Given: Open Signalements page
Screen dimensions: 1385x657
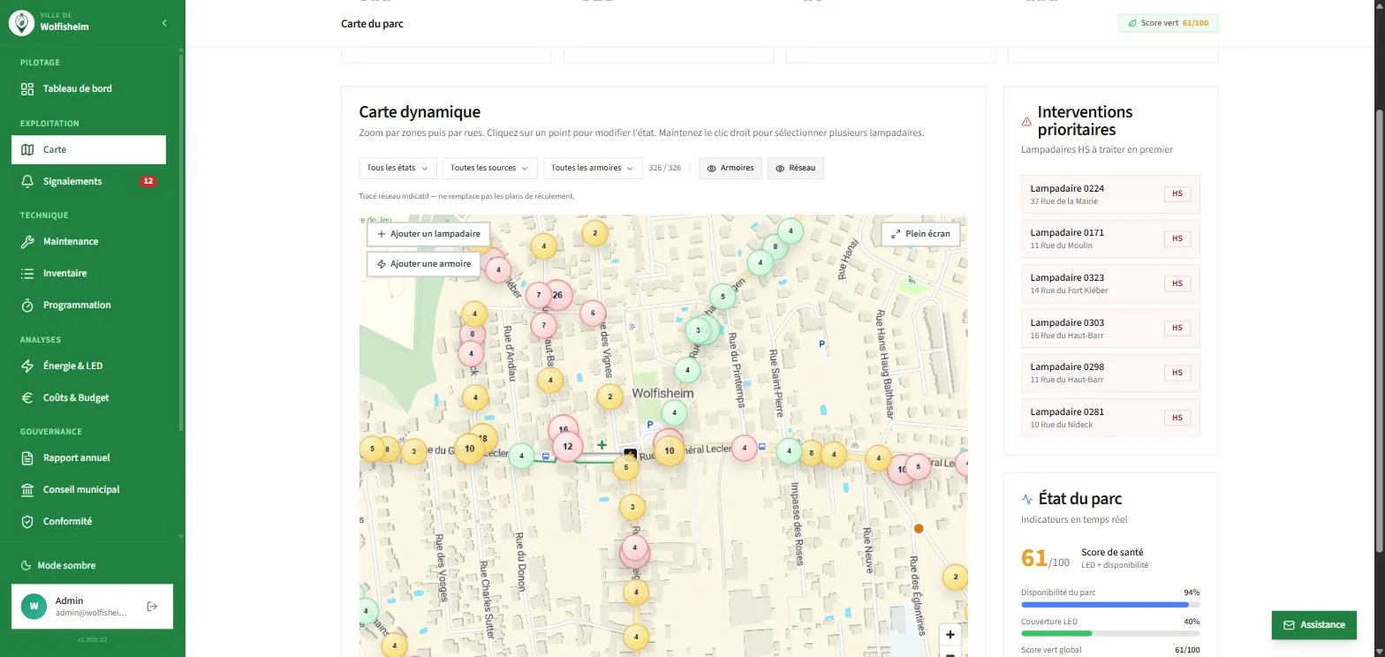Looking at the screenshot, I should coord(88,181).
